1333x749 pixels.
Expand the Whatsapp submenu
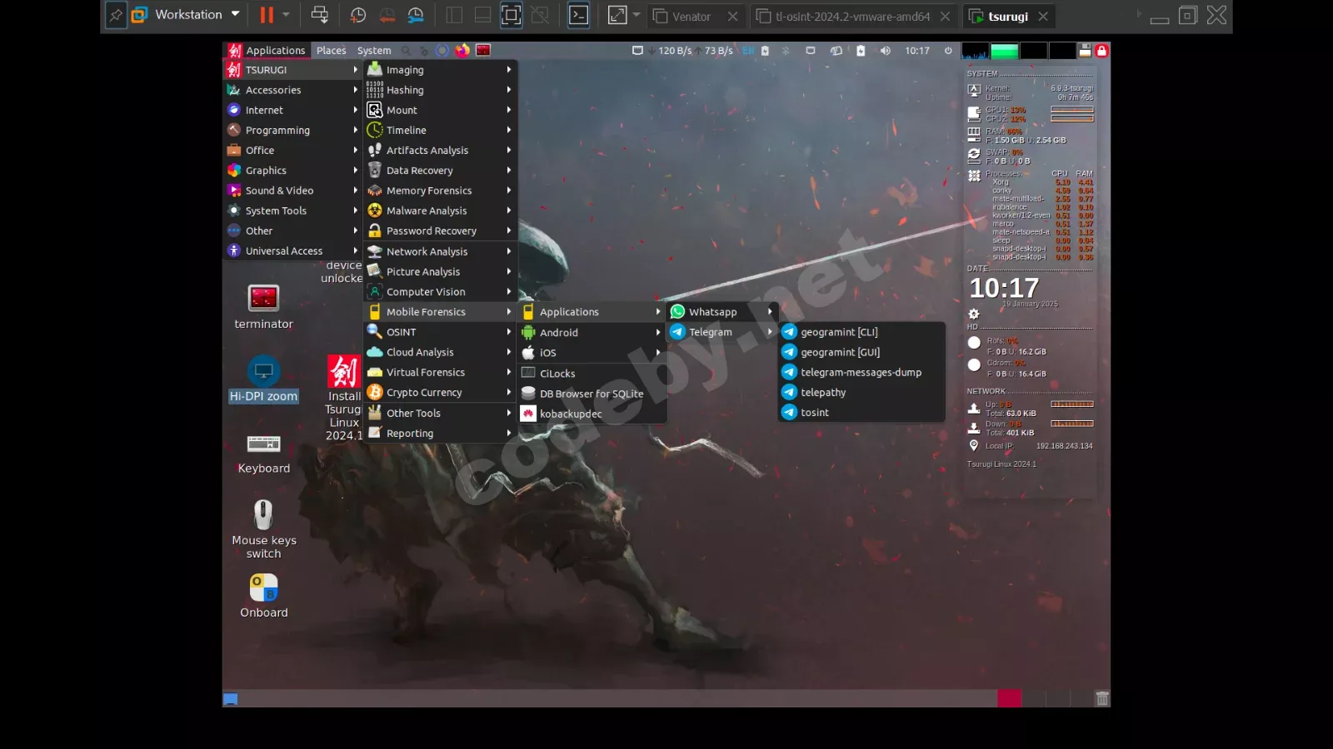click(721, 312)
